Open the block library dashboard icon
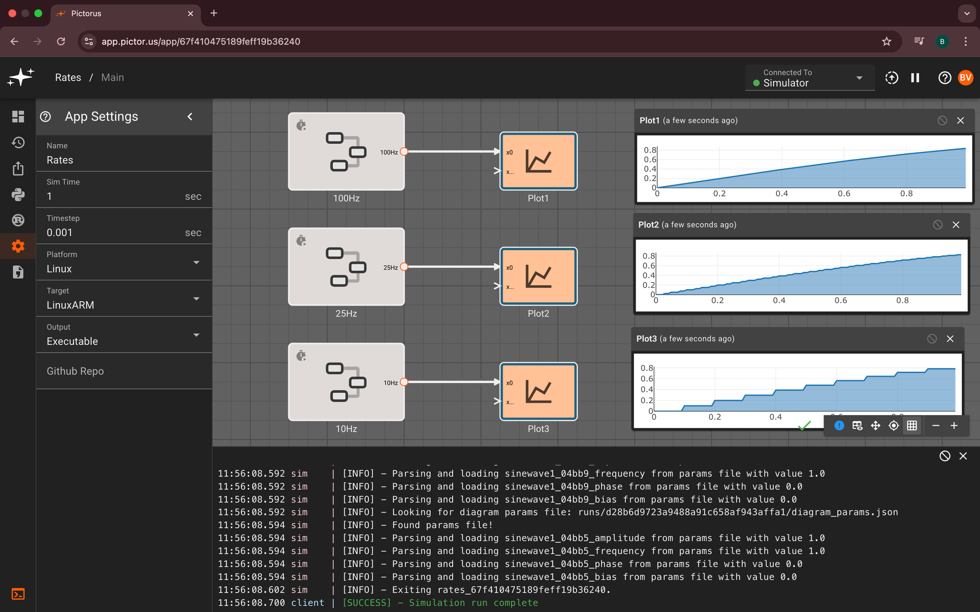The height and width of the screenshot is (612, 980). [18, 117]
